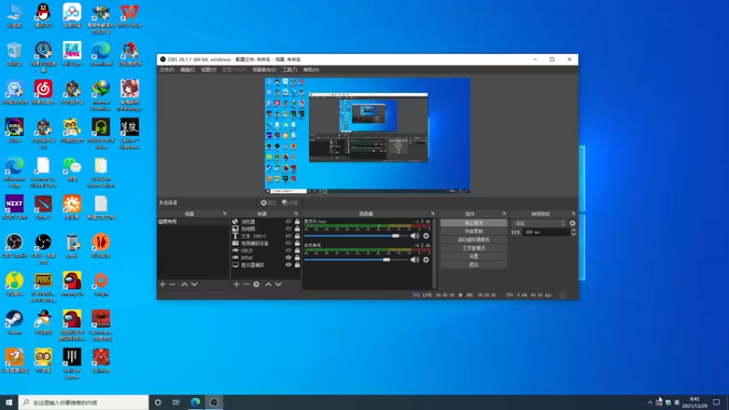Open the View menu in OBS
The height and width of the screenshot is (410, 729).
209,70
